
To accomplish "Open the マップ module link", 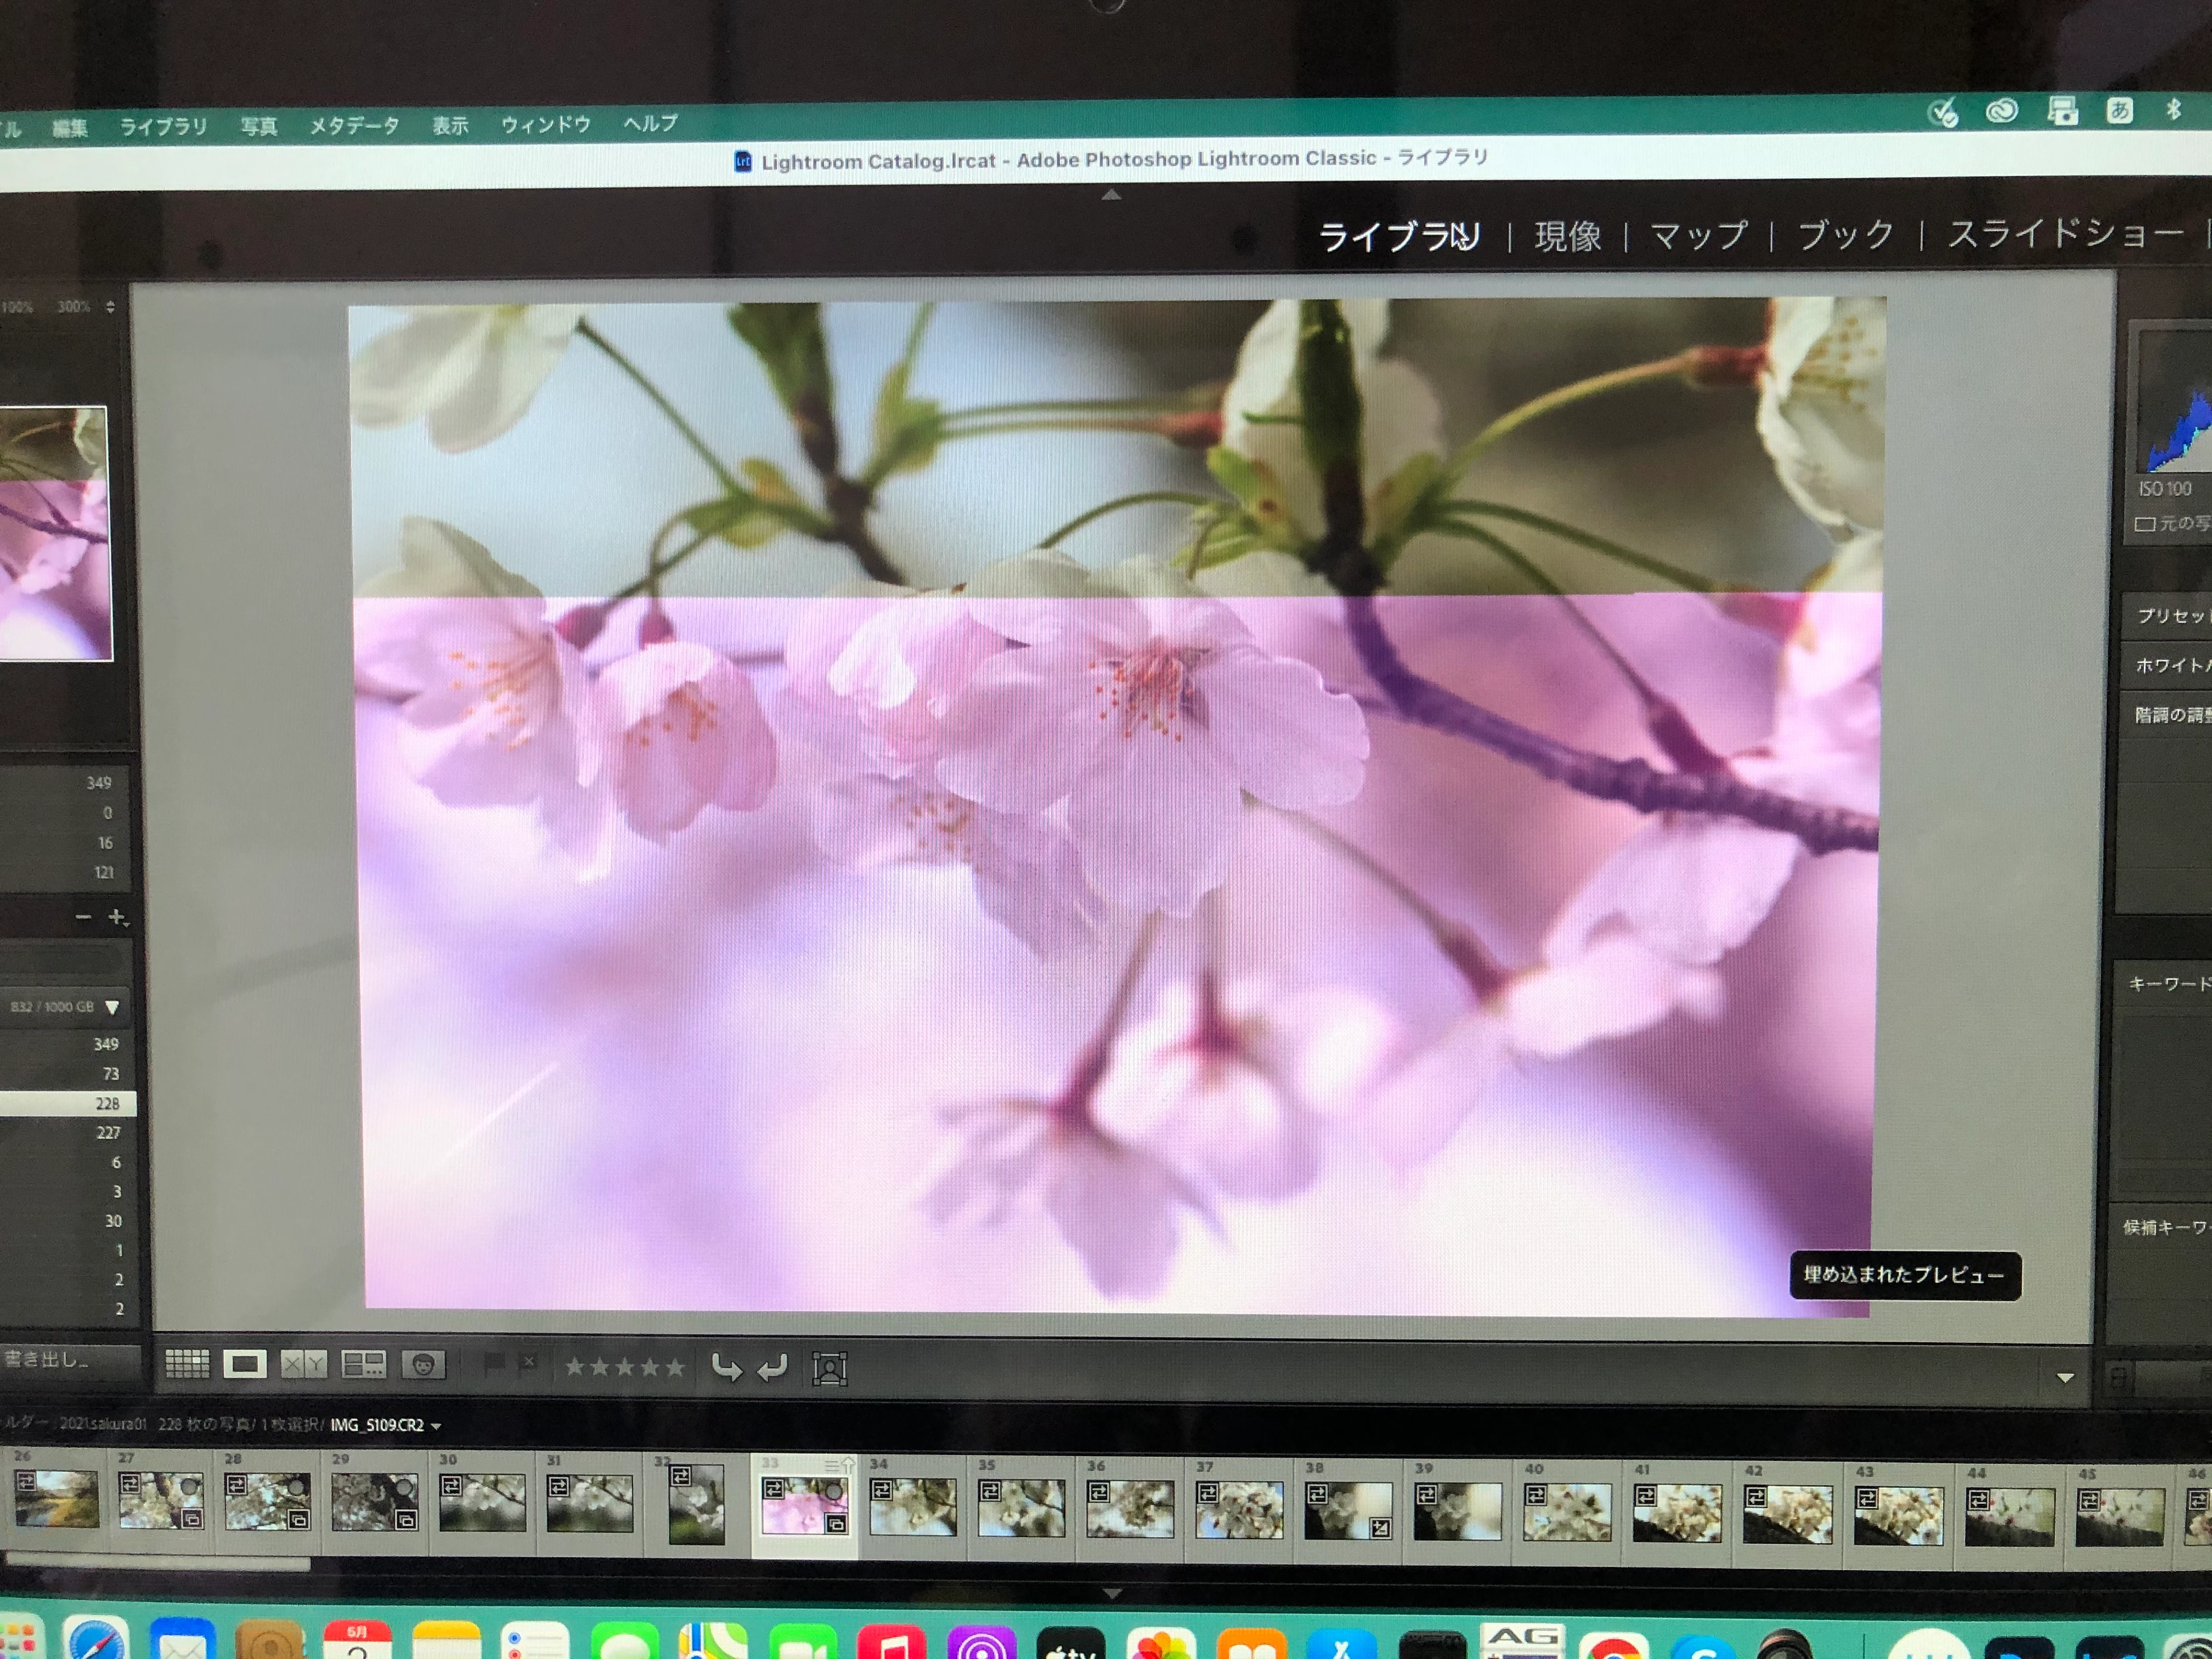I will click(1698, 236).
